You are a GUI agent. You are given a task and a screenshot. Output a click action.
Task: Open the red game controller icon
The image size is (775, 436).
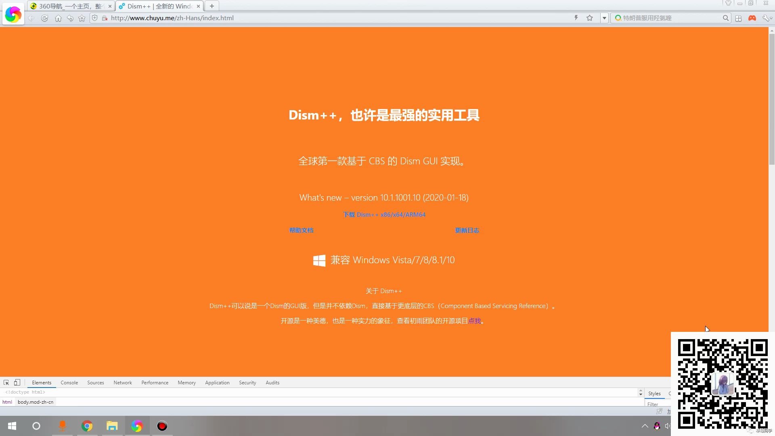point(752,18)
